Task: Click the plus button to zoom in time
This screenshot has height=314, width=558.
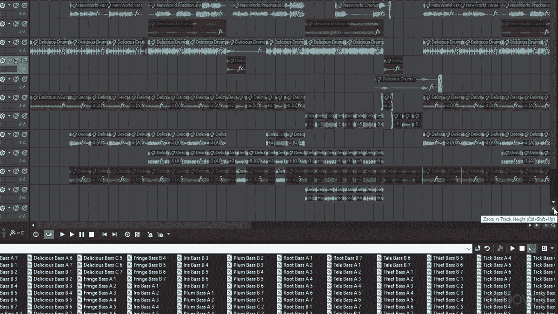Action: [537, 226]
